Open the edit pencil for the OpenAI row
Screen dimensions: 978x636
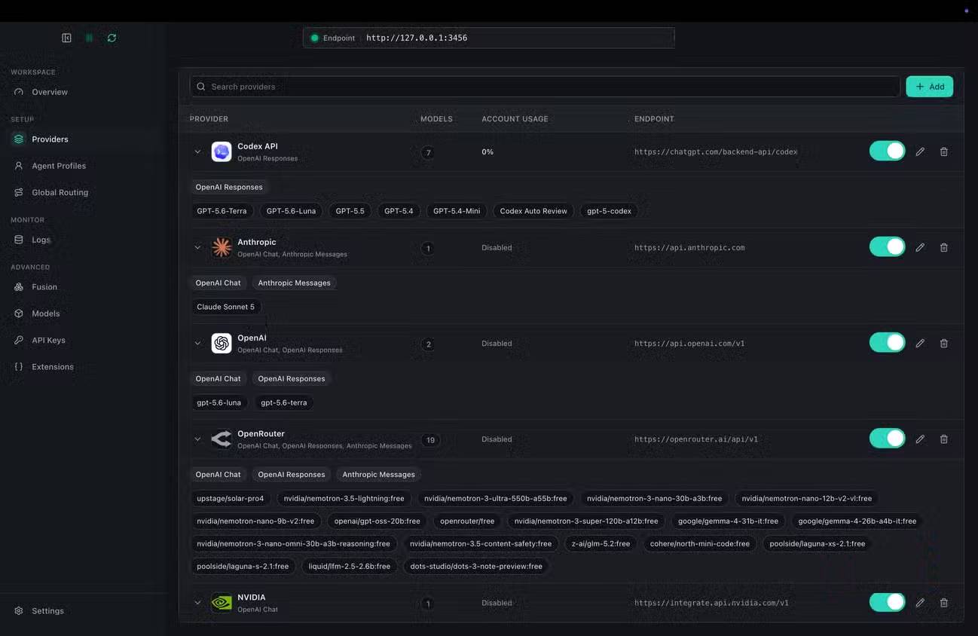(x=920, y=343)
